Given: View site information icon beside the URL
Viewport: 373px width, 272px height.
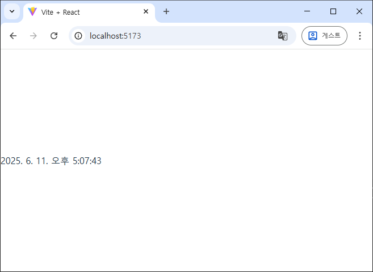Looking at the screenshot, I should [x=78, y=36].
